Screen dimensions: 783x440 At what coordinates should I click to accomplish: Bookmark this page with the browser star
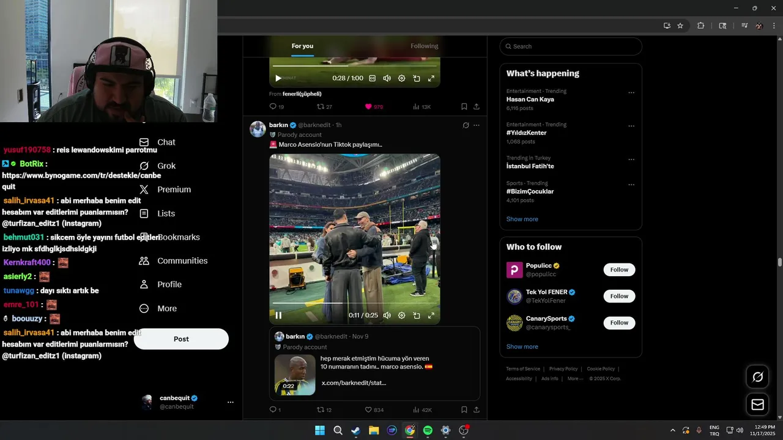tap(680, 26)
